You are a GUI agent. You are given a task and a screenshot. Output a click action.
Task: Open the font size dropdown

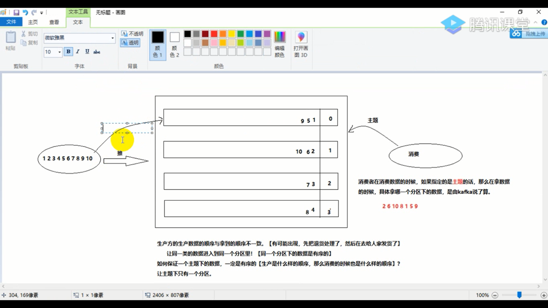click(59, 52)
